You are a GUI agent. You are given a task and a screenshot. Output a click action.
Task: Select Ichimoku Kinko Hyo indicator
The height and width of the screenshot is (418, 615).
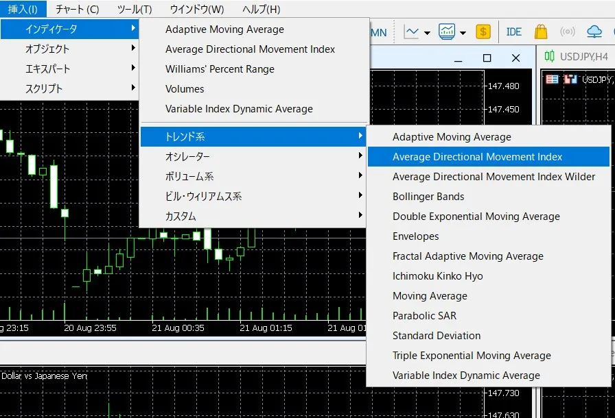(437, 276)
